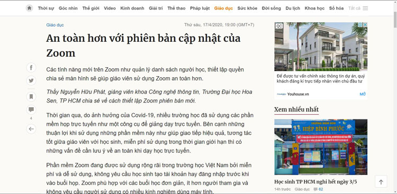
Task: Open the Thể thao section
Action: 176,8
